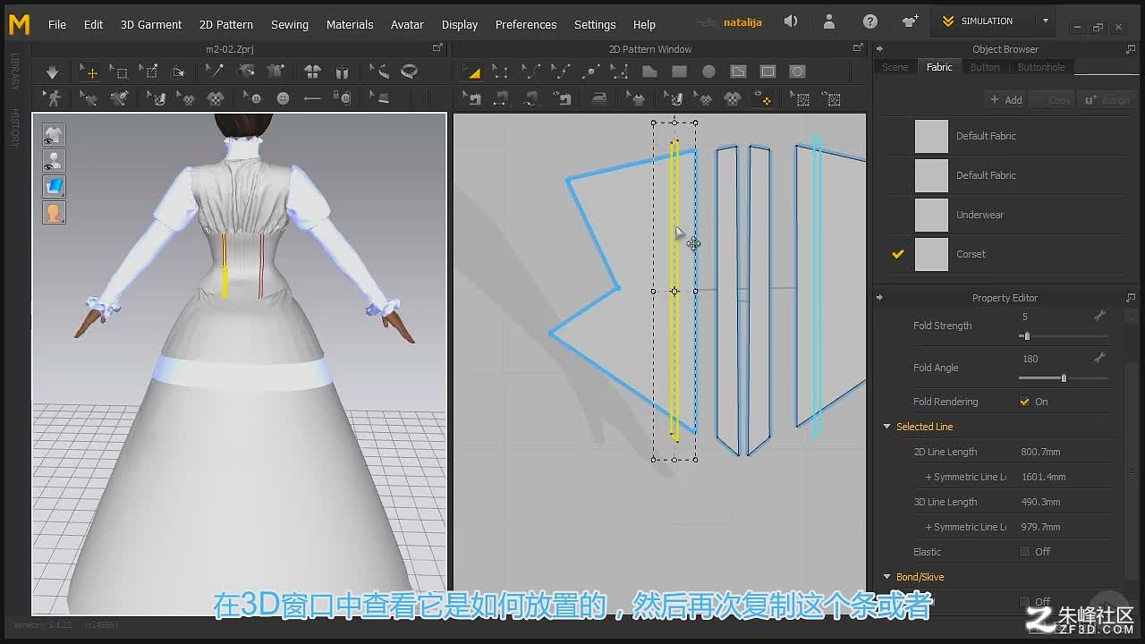Viewport: 1145px width, 644px height.
Task: Select the Underwear fabric item
Action: [x=1004, y=215]
